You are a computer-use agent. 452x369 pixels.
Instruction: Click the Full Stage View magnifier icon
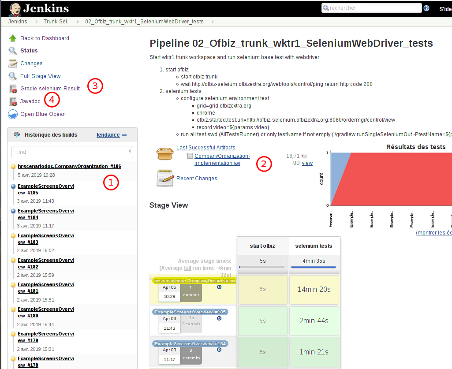click(13, 76)
